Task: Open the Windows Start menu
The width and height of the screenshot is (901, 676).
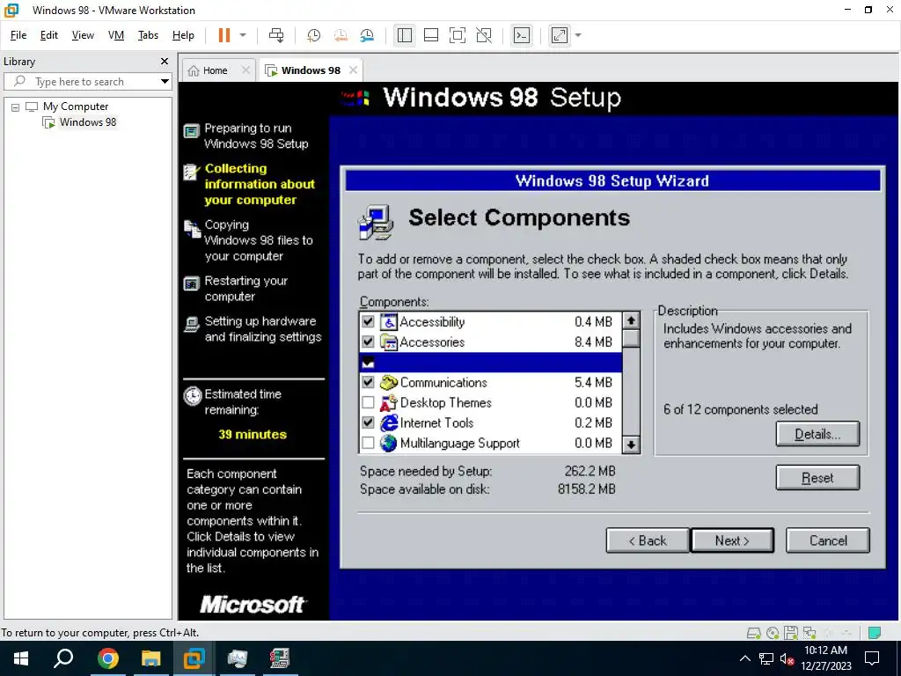Action: click(21, 658)
